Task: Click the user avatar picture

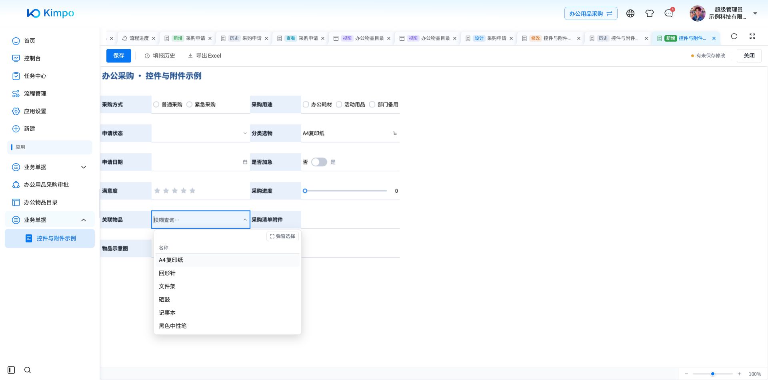Action: point(698,14)
